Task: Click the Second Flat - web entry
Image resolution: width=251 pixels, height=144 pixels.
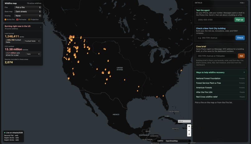Action: click(x=11, y=135)
